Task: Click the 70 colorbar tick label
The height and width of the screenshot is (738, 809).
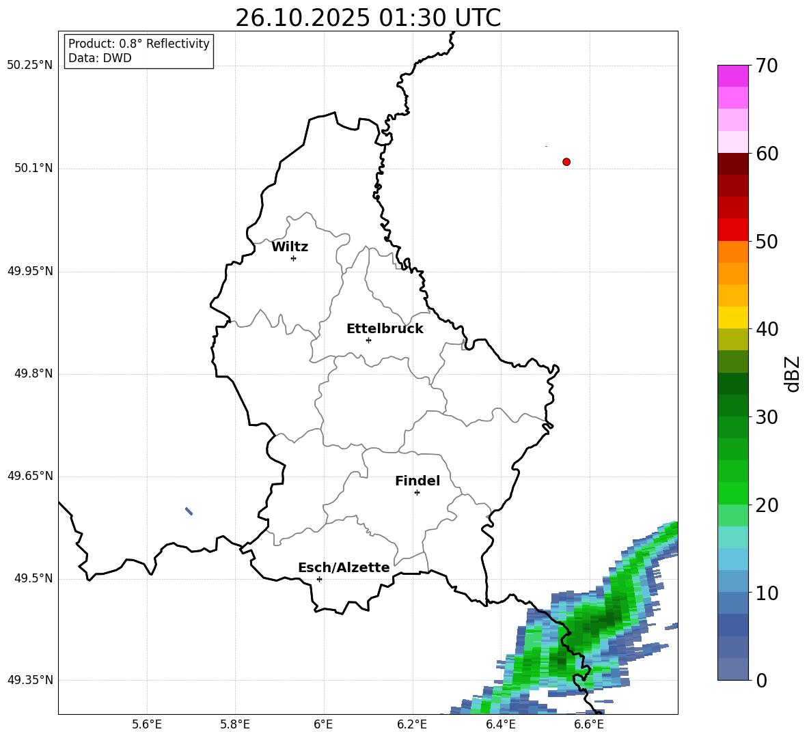Action: point(767,66)
